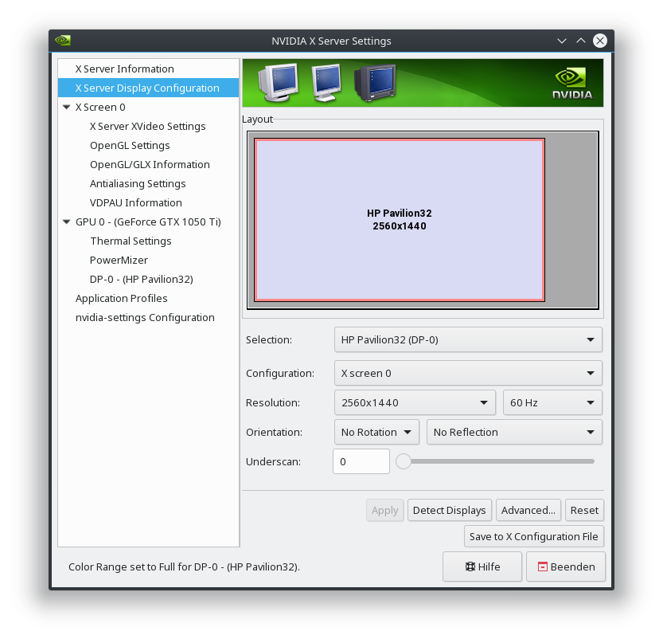This screenshot has width=663, height=639.
Task: Click the Apply button
Action: point(384,511)
